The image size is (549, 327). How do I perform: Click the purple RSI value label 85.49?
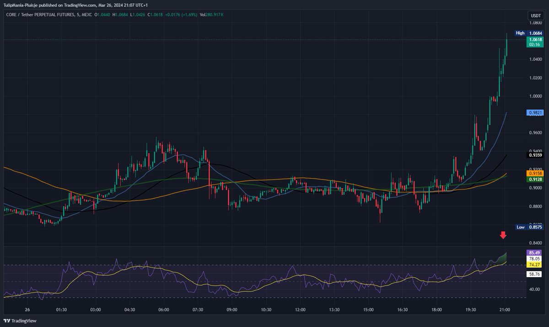tap(535, 252)
